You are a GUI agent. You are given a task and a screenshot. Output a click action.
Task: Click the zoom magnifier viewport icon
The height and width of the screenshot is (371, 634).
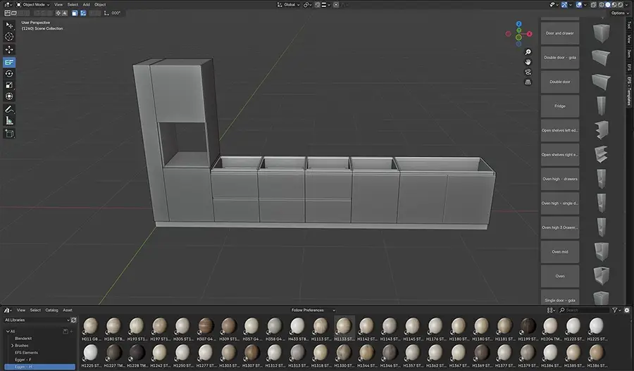(x=528, y=52)
